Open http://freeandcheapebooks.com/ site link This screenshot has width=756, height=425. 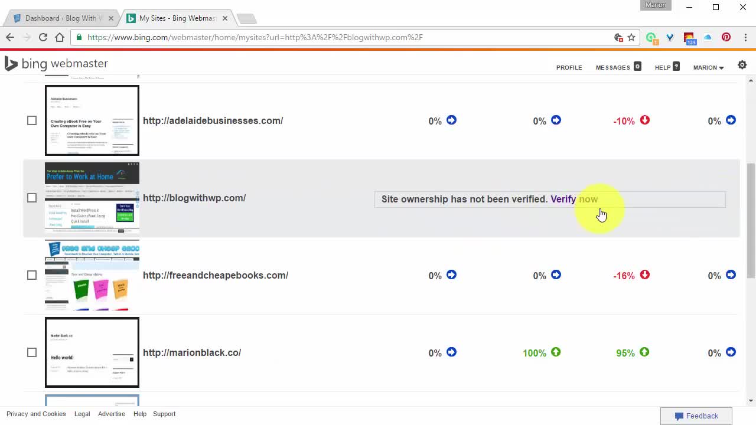[x=216, y=275]
